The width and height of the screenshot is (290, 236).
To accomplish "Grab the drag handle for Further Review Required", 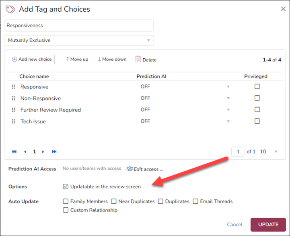I will (x=14, y=110).
